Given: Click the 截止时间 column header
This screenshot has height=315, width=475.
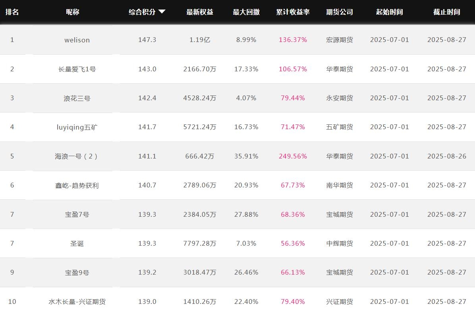Looking at the screenshot, I should pos(447,12).
